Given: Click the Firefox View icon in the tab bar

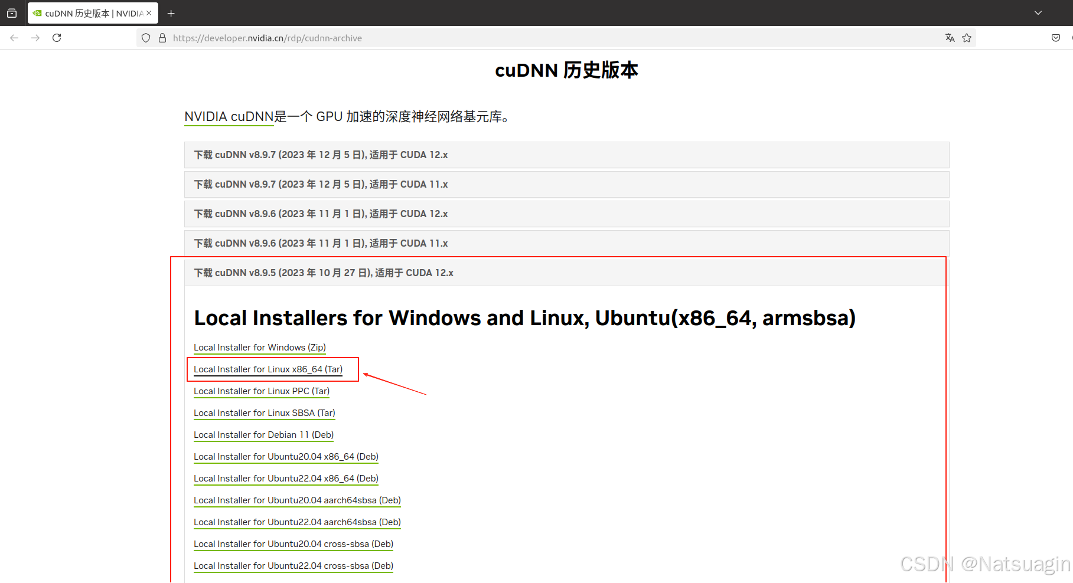Looking at the screenshot, I should coord(12,13).
